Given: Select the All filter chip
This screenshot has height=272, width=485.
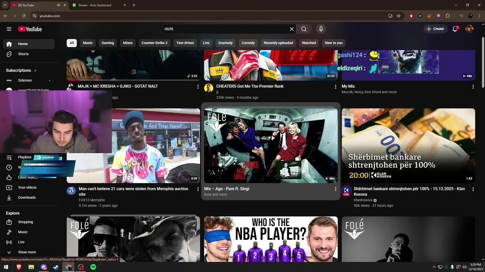Looking at the screenshot, I should pyautogui.click(x=72, y=43).
